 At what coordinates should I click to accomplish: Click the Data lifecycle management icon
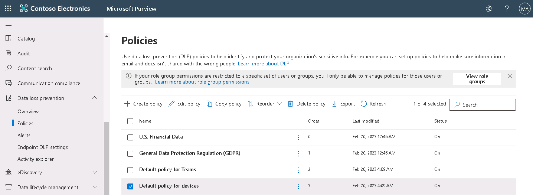(x=9, y=187)
